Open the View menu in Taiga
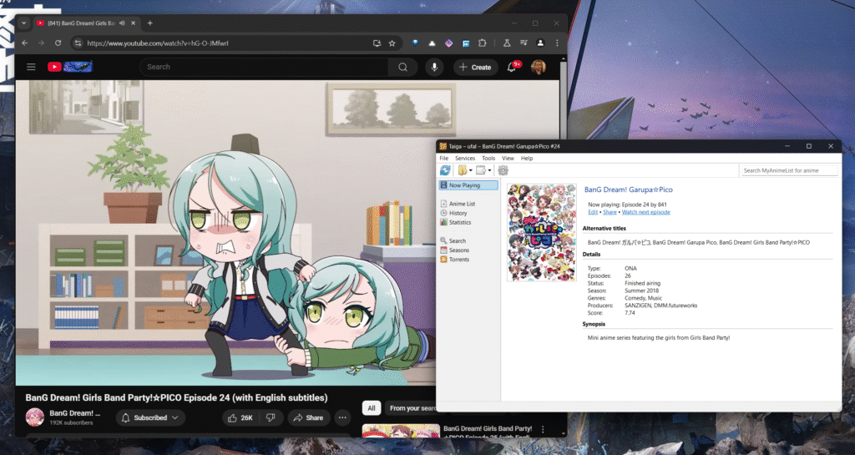The height and width of the screenshot is (455, 855). (508, 158)
